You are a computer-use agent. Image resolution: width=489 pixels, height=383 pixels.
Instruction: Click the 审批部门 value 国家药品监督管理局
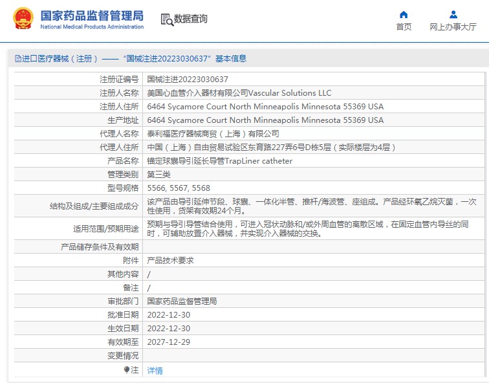tap(182, 301)
